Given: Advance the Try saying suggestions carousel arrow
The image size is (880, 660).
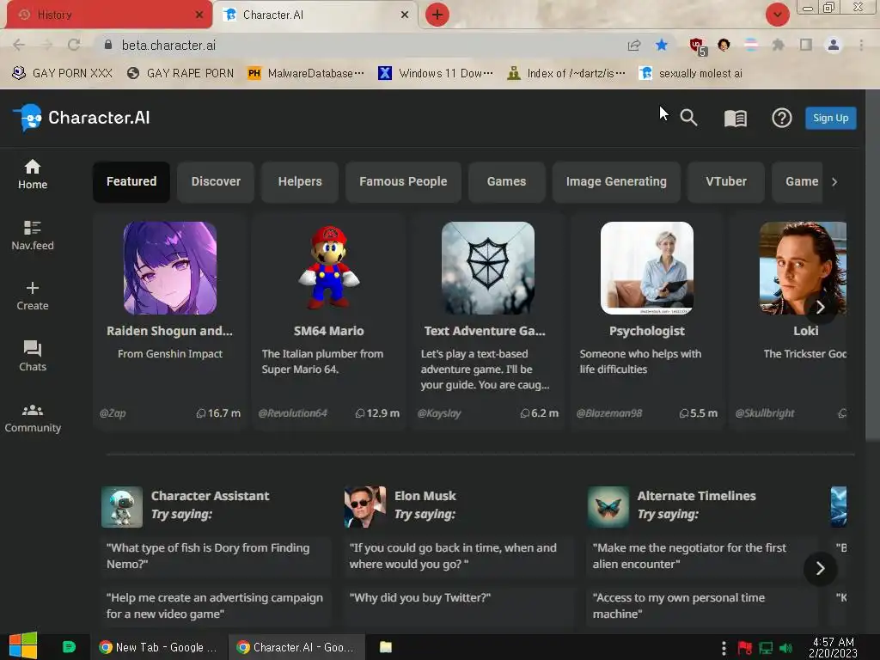Looking at the screenshot, I should pyautogui.click(x=821, y=569).
